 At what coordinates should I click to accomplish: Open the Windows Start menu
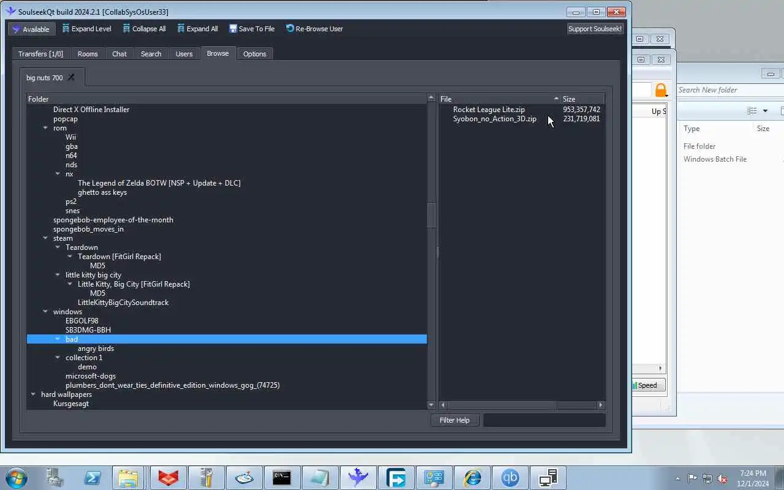coord(16,478)
